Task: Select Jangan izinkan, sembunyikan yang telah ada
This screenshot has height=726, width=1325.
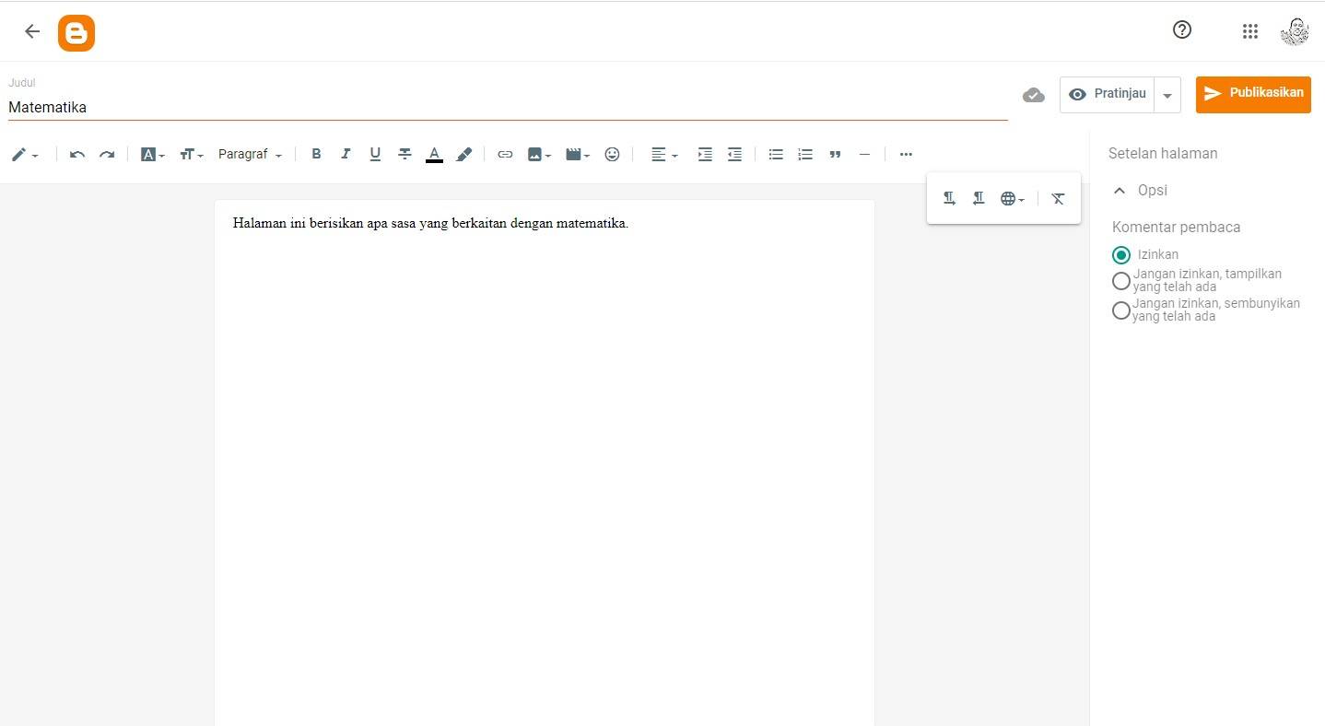Action: [x=1121, y=310]
